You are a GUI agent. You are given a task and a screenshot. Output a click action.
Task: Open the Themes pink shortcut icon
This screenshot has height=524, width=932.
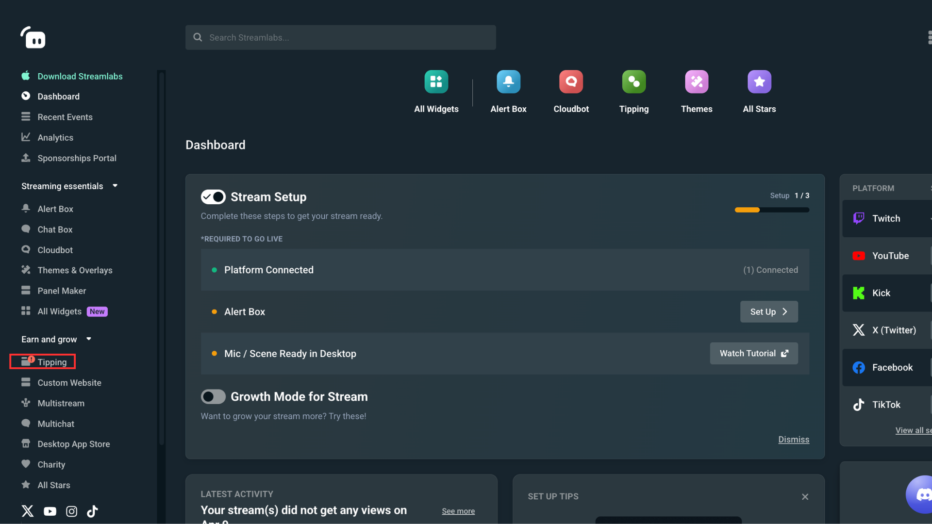697,82
